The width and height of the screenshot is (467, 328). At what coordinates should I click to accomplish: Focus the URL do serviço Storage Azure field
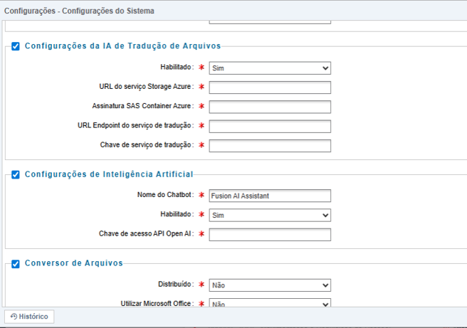click(x=270, y=88)
